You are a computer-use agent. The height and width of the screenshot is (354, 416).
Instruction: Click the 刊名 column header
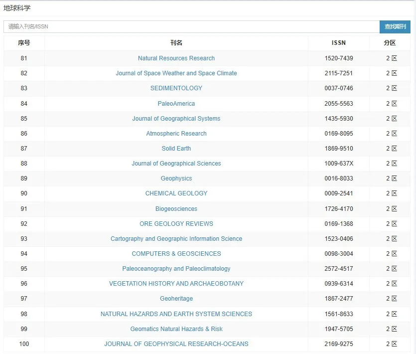pos(176,43)
